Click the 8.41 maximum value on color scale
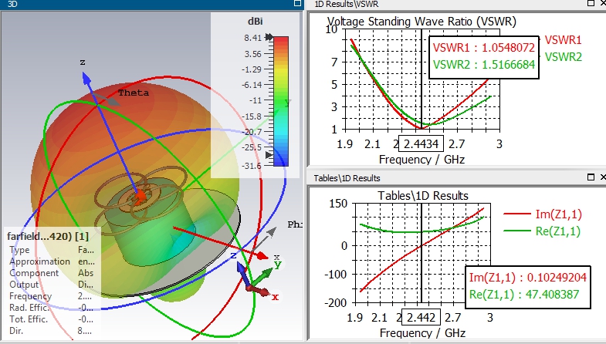 (x=252, y=38)
